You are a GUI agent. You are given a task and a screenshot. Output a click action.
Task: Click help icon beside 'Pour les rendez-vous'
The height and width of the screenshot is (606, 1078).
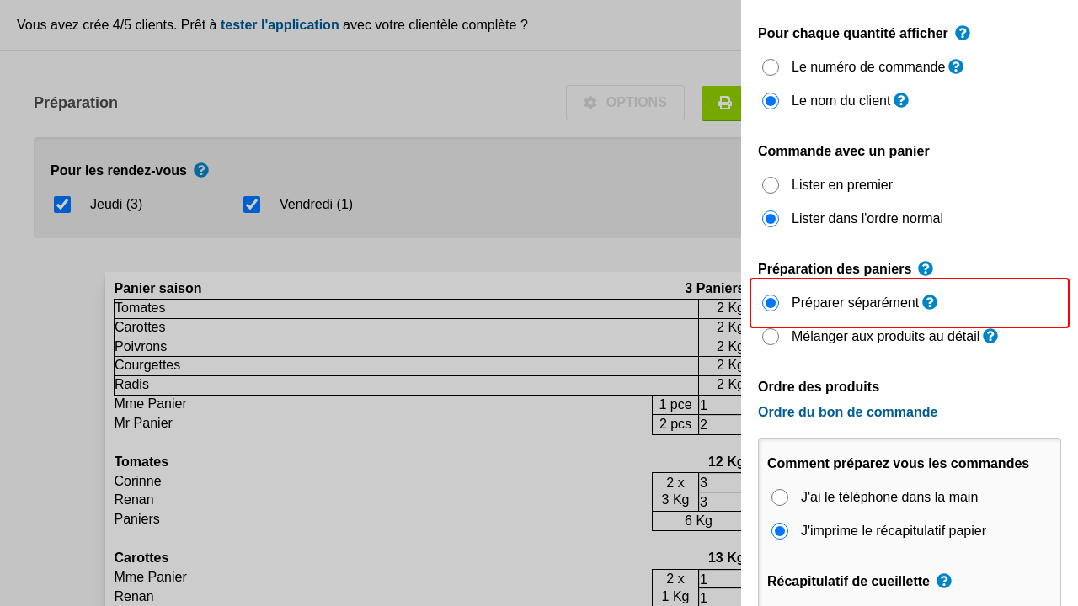(x=201, y=170)
